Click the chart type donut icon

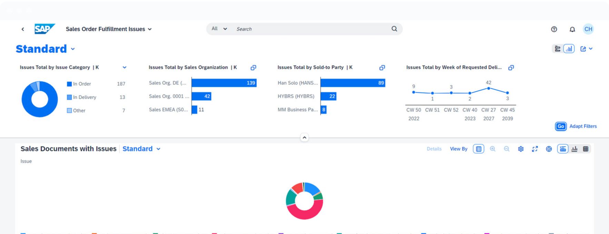(x=549, y=149)
